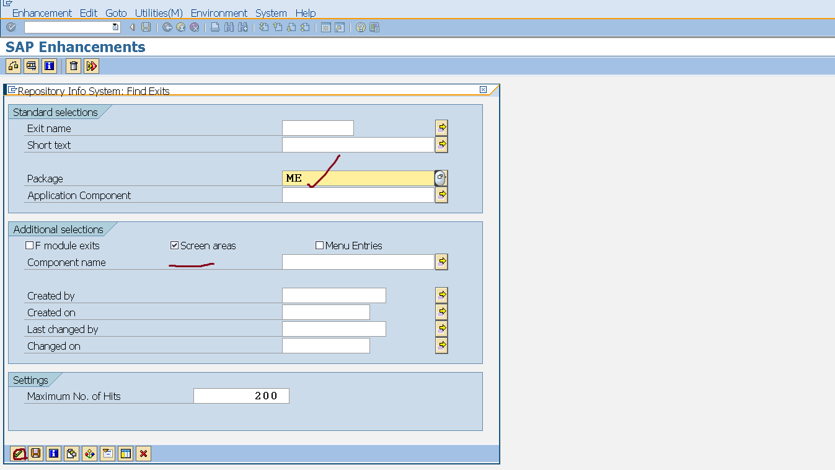Check the Menu Entries checkbox
Viewport: 835px width, 470px height.
pyautogui.click(x=319, y=245)
